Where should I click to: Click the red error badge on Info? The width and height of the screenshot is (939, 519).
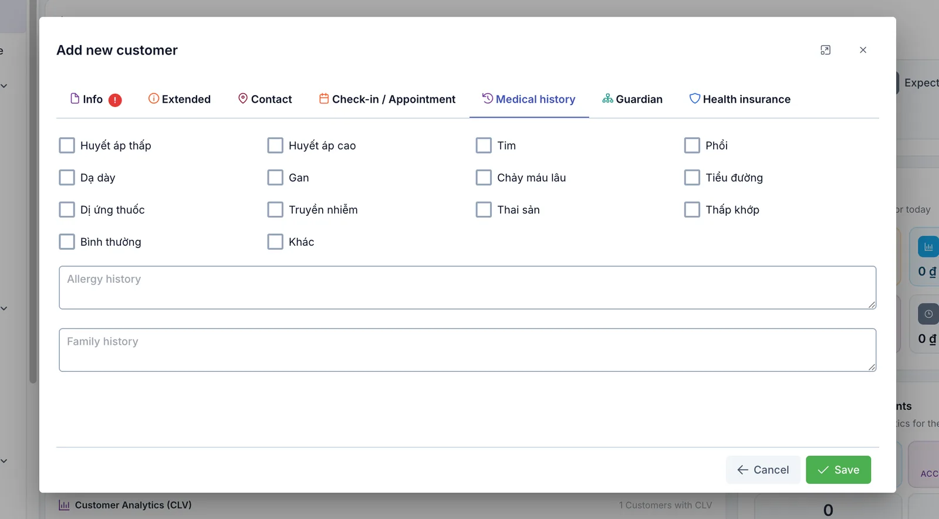tap(116, 100)
